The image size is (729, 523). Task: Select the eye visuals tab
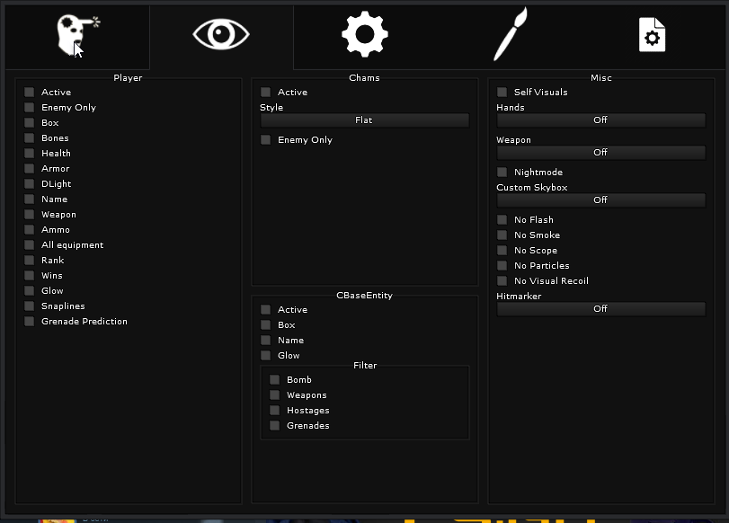221,36
